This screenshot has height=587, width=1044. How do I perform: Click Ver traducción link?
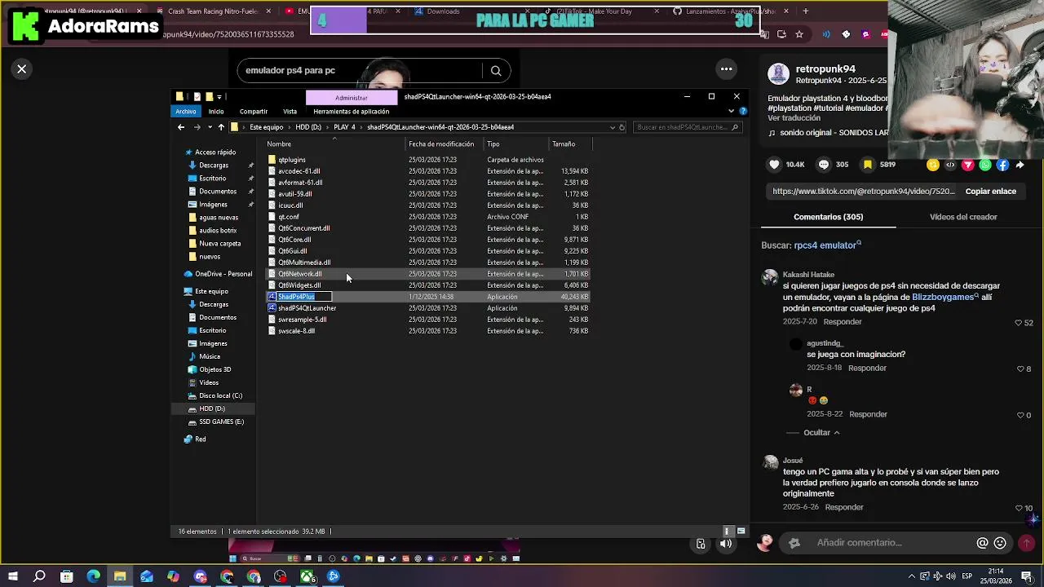tap(794, 118)
